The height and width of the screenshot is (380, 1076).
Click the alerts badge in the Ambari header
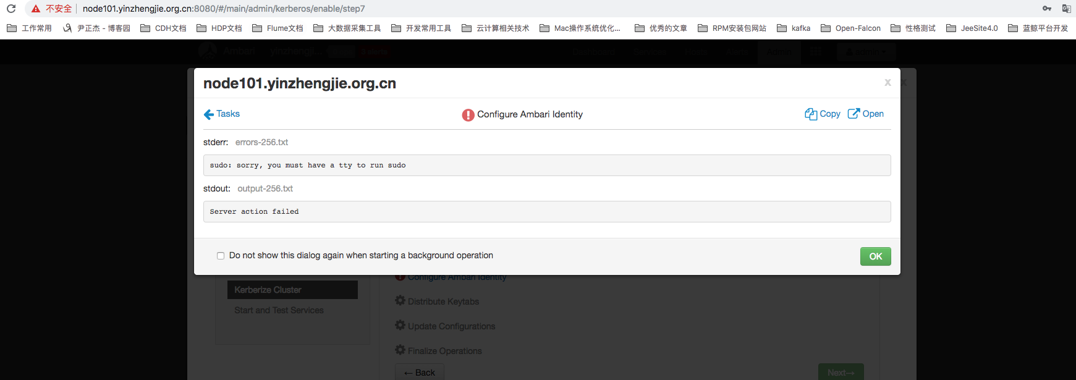(x=375, y=52)
